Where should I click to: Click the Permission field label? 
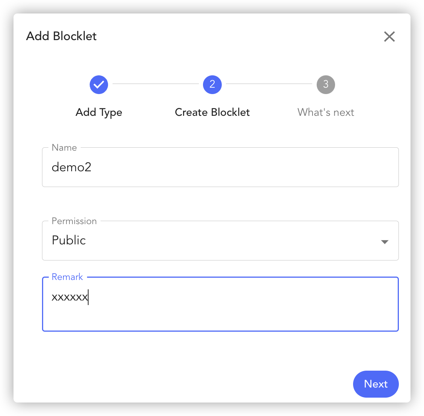point(74,221)
